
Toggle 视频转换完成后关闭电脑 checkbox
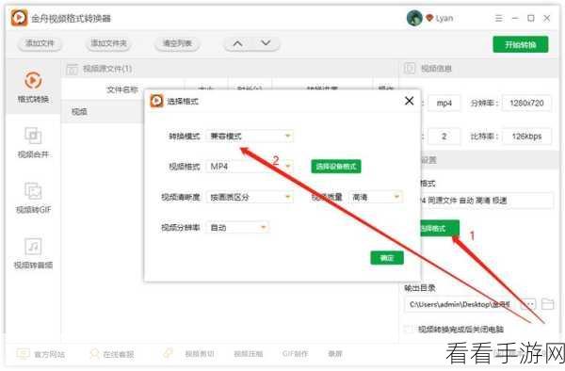click(x=409, y=330)
